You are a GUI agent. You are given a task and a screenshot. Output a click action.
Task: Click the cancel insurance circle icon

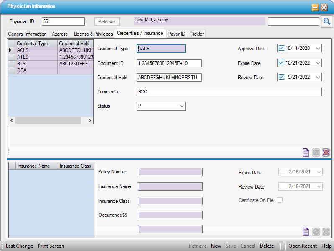(316, 232)
